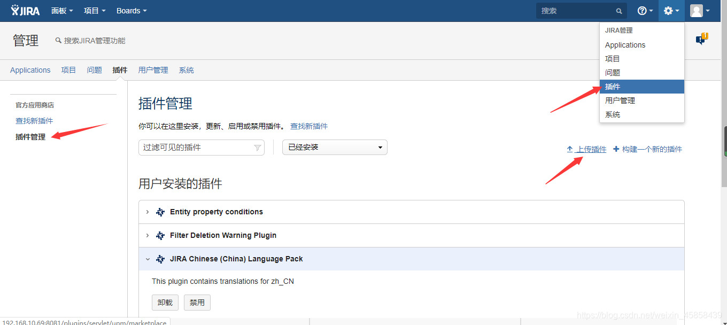This screenshot has height=325, width=727.
Task: Select 项目 in the JIRA管理 dropdown menu
Action: 642,59
